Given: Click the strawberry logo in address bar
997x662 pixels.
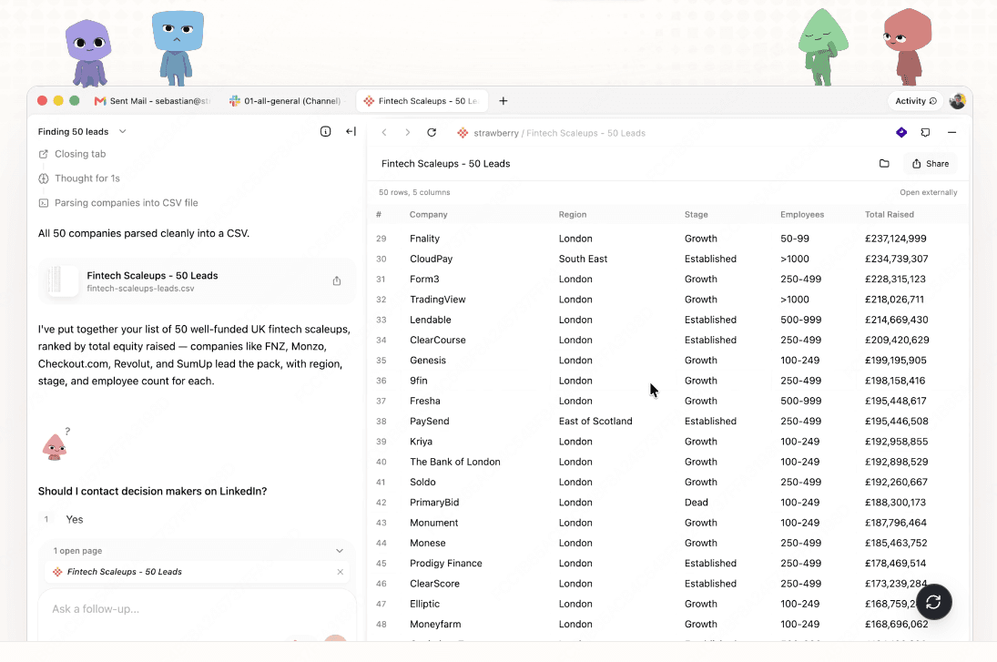Looking at the screenshot, I should 463,133.
